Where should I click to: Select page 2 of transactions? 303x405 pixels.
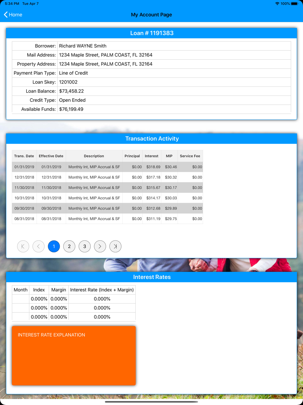click(69, 246)
